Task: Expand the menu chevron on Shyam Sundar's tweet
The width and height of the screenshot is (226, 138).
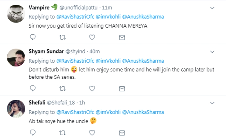Action: pos(212,52)
